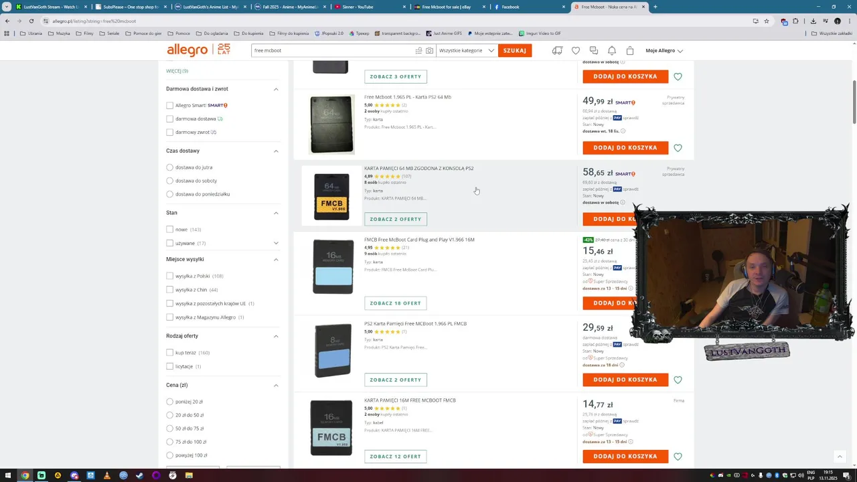This screenshot has height=482, width=857.
Task: Open the delivery truck icon in Allegro header
Action: tap(557, 50)
